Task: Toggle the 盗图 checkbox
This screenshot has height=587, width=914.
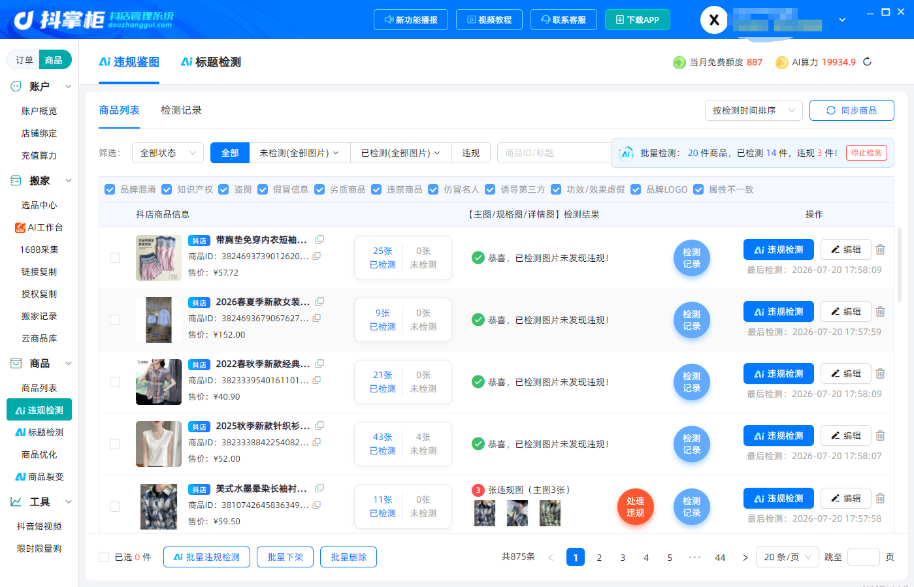Action: point(223,189)
